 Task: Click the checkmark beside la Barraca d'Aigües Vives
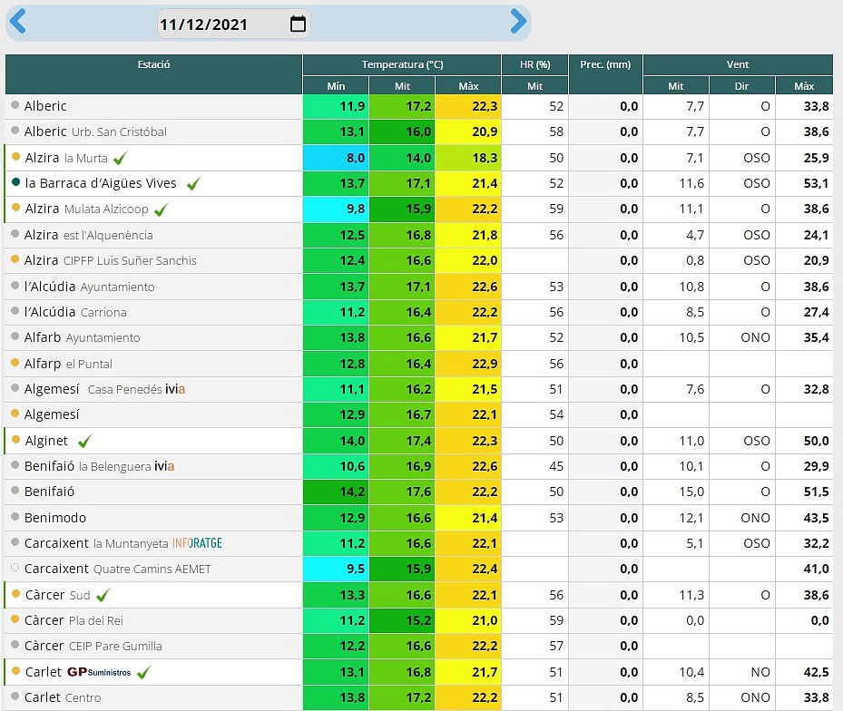coord(194,184)
